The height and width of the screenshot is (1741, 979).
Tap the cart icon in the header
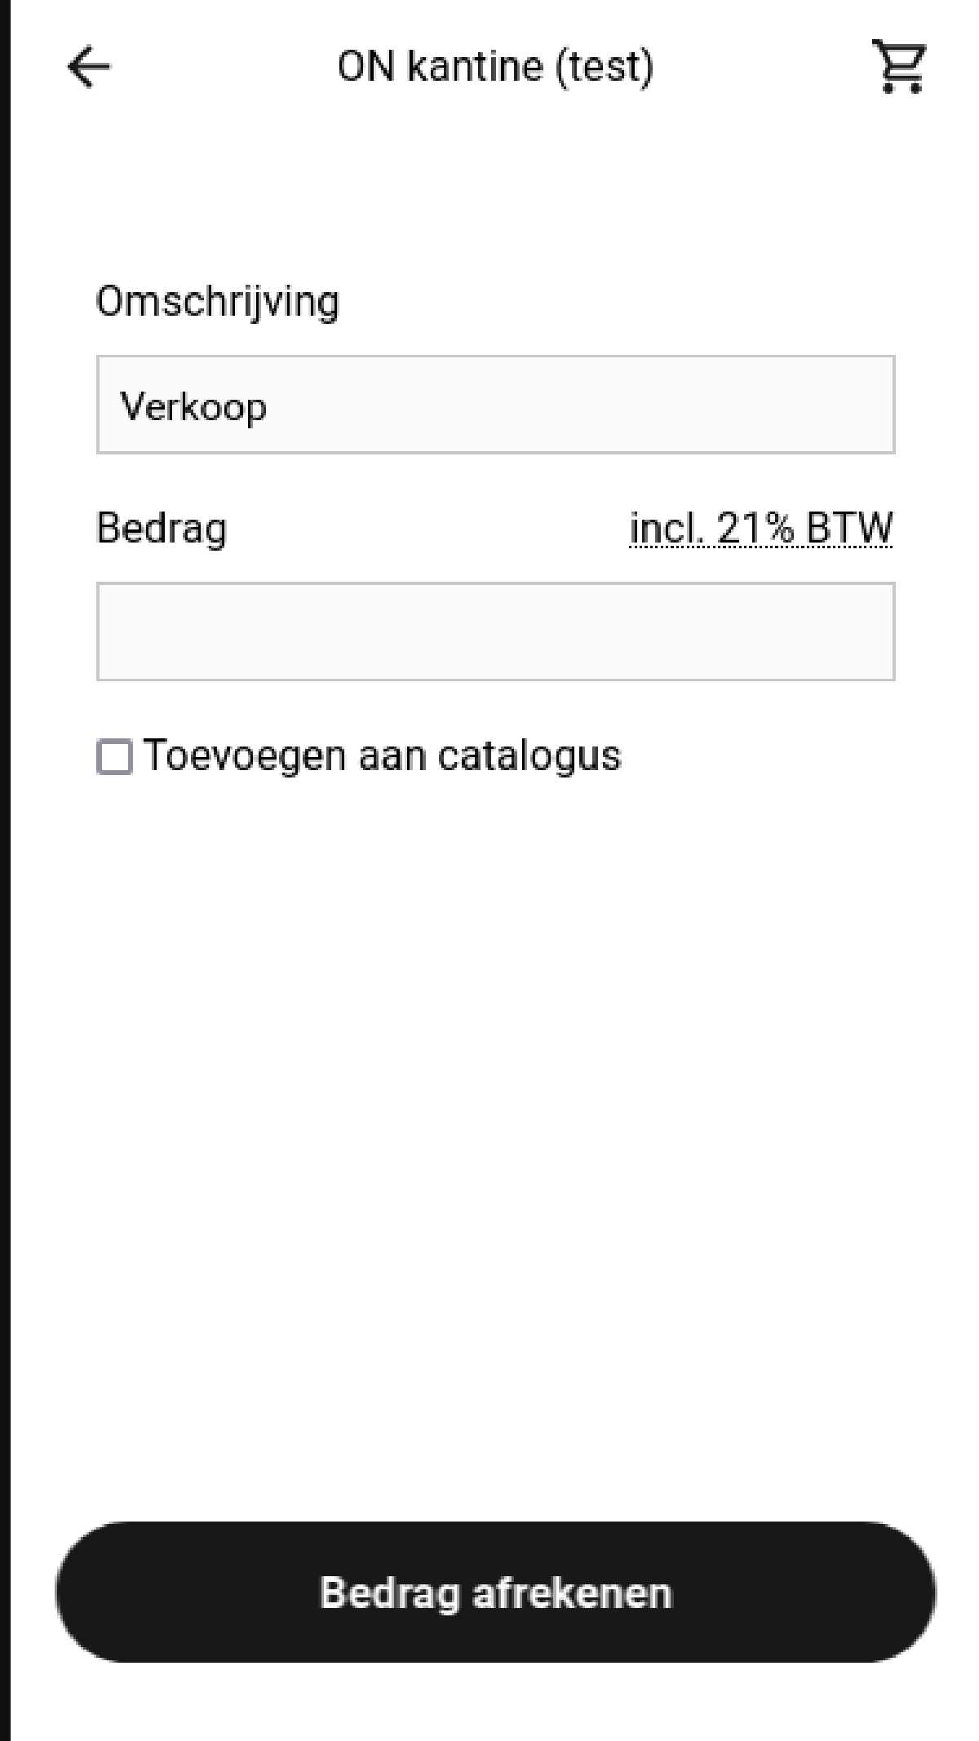tap(900, 66)
